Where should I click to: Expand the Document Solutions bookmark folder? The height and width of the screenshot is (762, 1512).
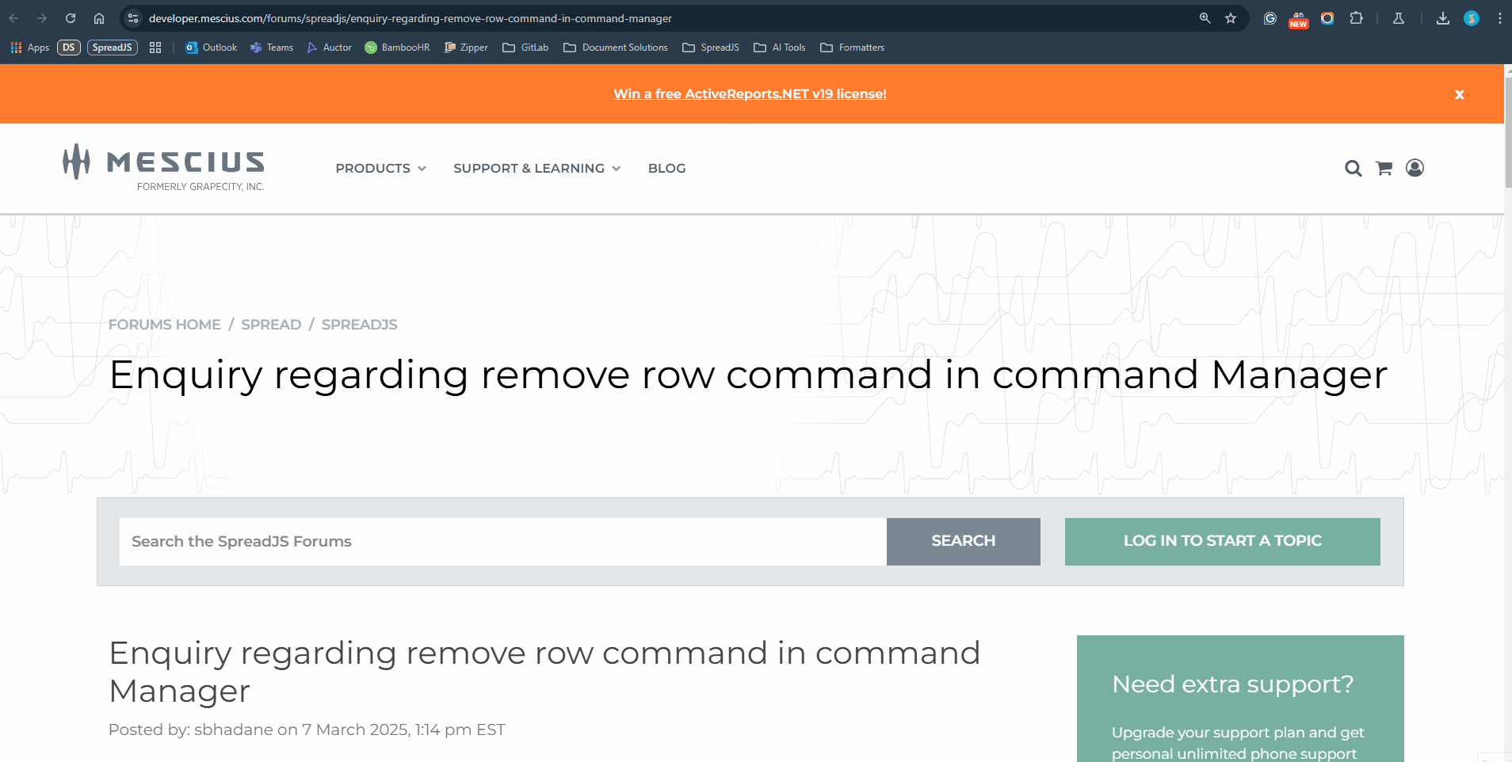[616, 48]
